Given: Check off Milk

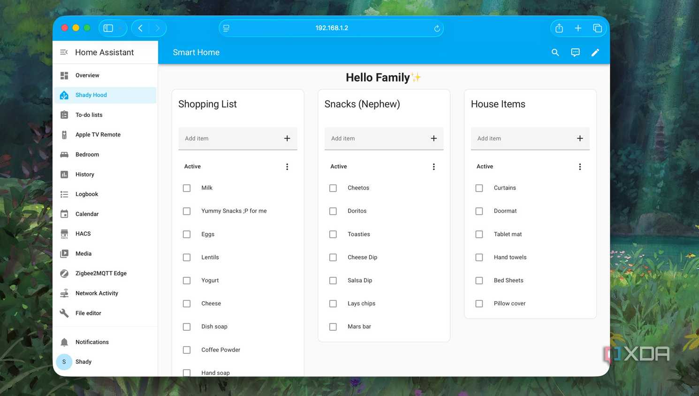Looking at the screenshot, I should [x=187, y=188].
